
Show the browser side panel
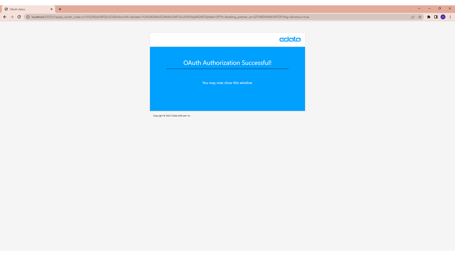pos(436,17)
